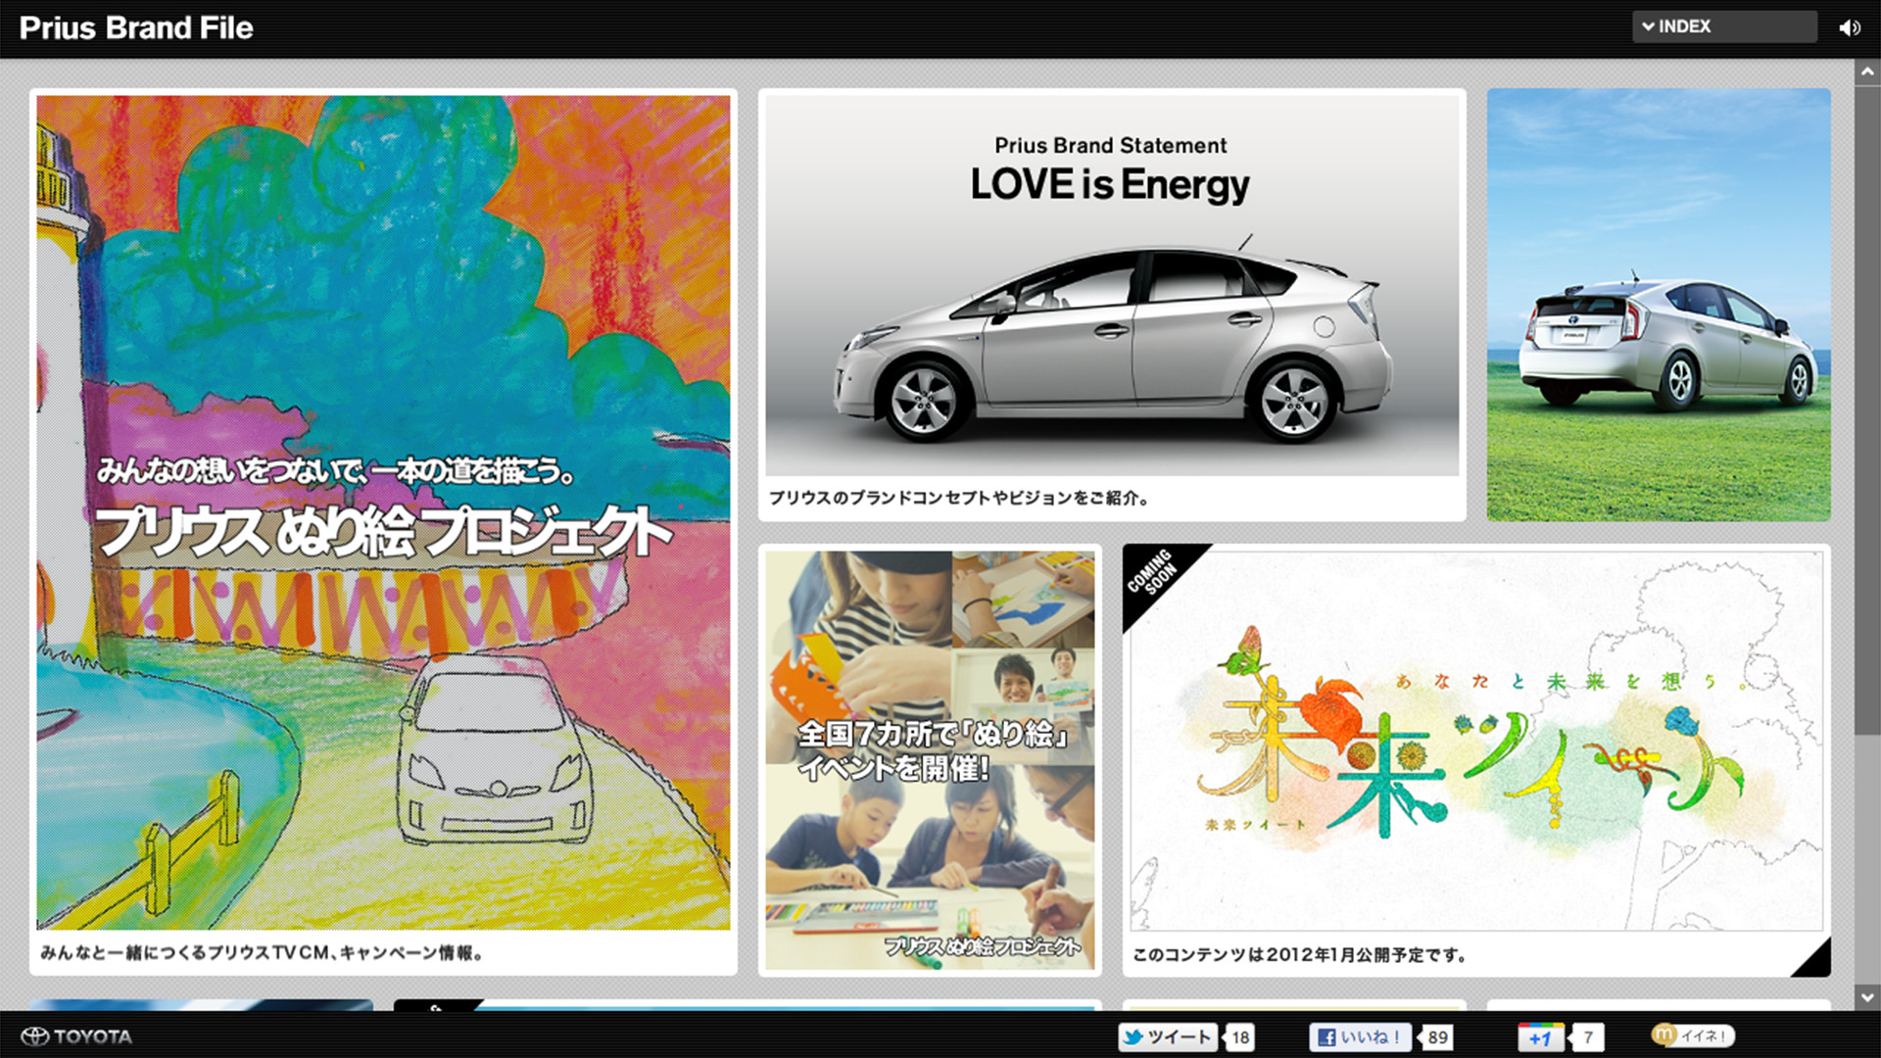Screen dimensions: 1881x1058
Task: Click caption みんなと一緒につくるプリウスTVCM
Action: pyautogui.click(x=261, y=952)
